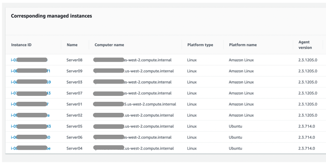Open instance ID link for Server03
This screenshot has height=166, width=326.
[31, 82]
